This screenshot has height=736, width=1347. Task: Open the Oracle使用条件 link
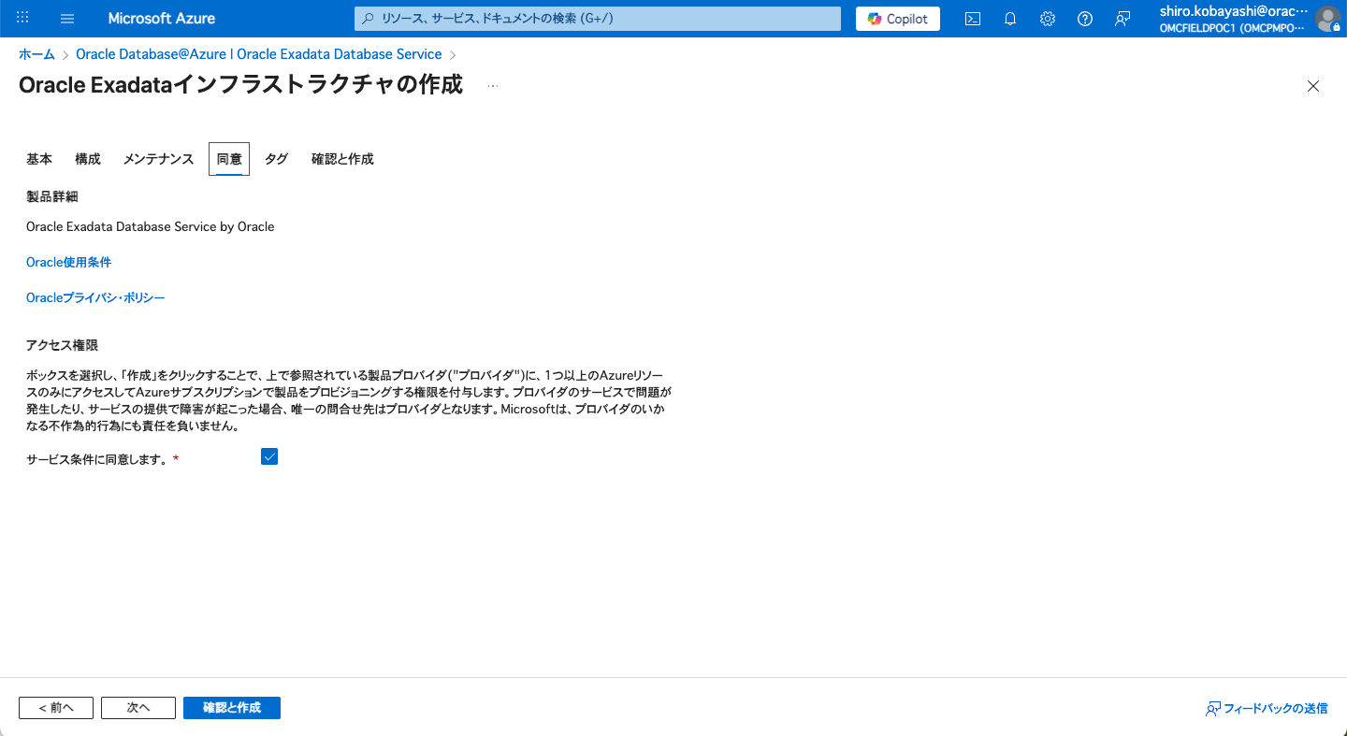coord(68,261)
